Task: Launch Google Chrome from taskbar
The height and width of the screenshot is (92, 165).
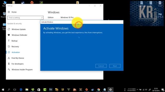Action: point(98,90)
